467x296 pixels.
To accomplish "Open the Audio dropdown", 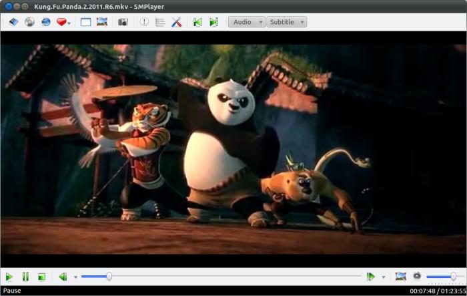I will [247, 22].
